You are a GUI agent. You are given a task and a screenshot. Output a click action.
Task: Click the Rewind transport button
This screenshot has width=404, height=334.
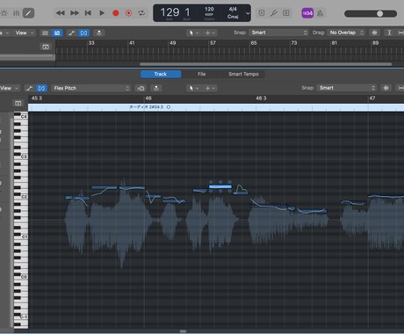[x=61, y=13]
